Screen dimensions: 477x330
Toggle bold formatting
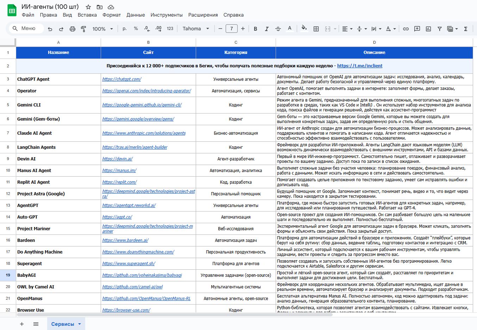pyautogui.click(x=255, y=29)
